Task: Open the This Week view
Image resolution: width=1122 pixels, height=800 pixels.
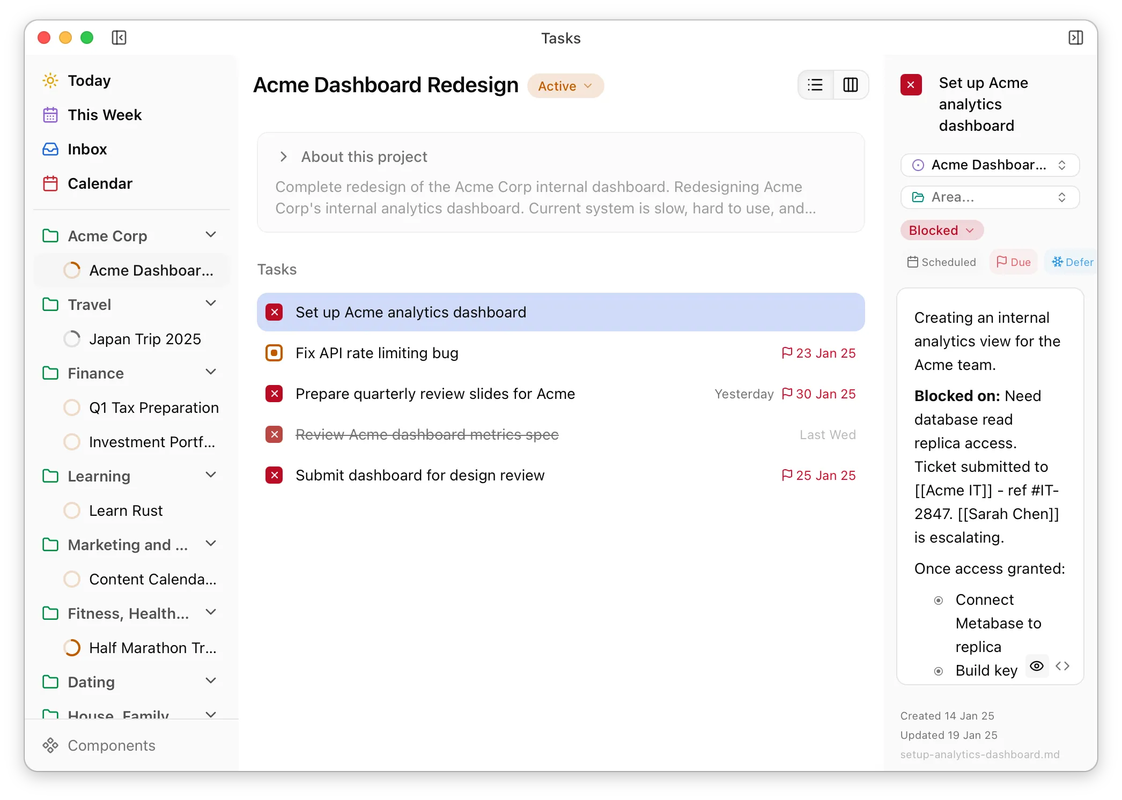Action: click(x=104, y=115)
